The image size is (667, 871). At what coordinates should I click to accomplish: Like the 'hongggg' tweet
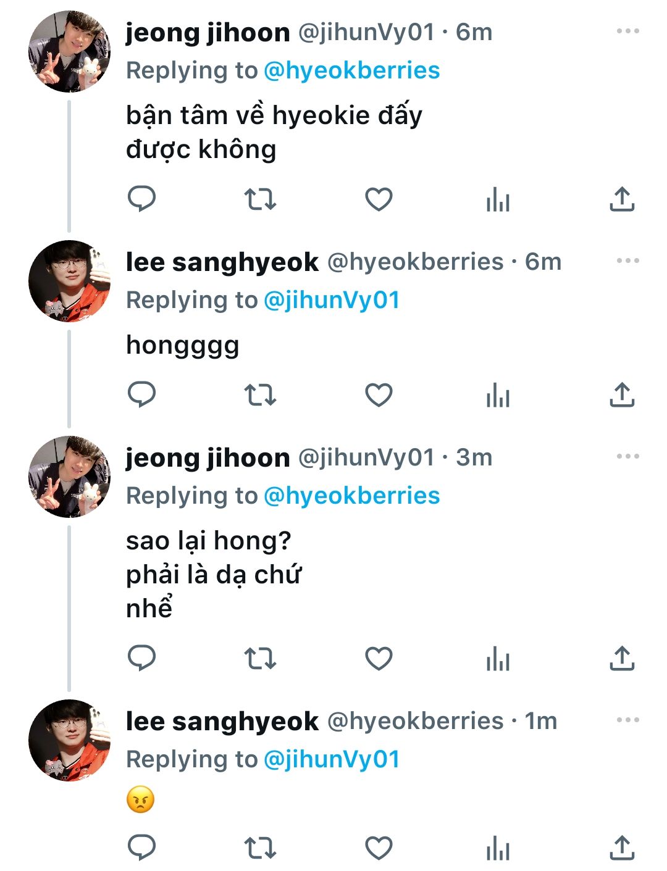[x=379, y=395]
